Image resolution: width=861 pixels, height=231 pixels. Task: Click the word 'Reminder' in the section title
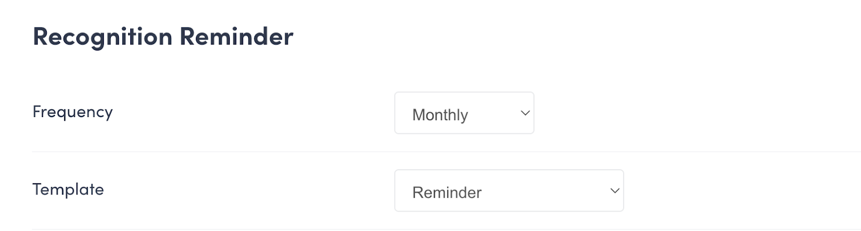(x=236, y=37)
